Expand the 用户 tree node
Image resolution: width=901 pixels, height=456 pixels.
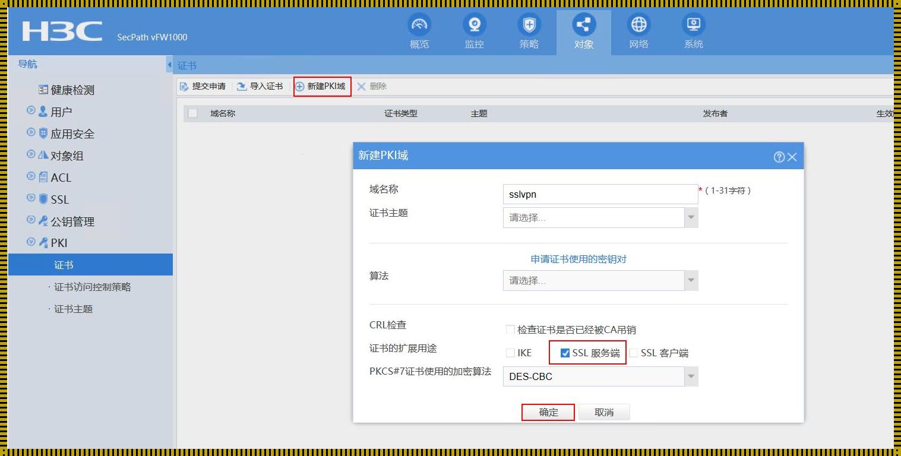click(31, 110)
